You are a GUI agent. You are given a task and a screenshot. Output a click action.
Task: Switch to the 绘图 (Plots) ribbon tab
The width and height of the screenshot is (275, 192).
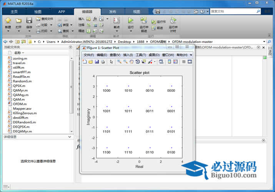click(38, 12)
